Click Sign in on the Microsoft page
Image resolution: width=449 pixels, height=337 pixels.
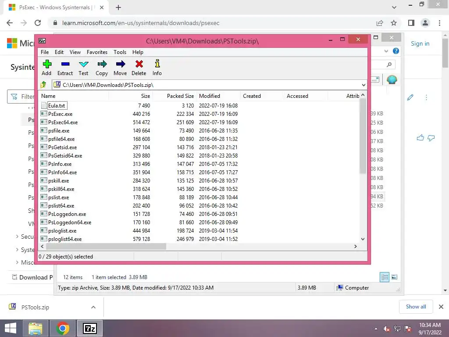(x=420, y=43)
